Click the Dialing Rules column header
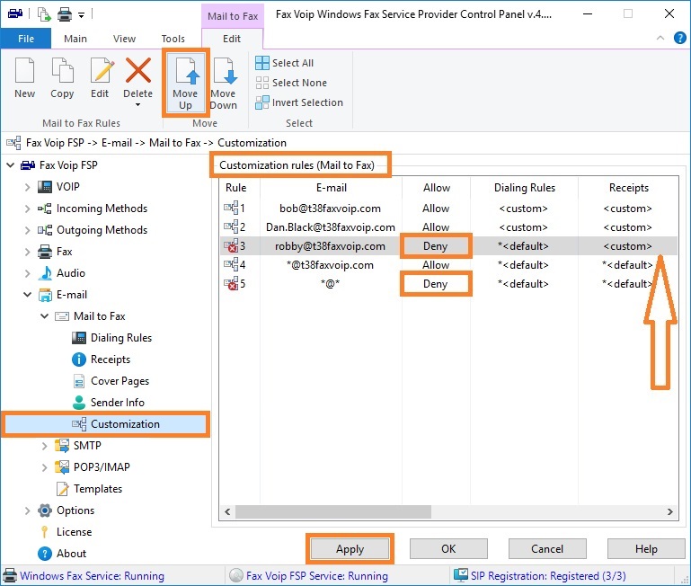Viewport: 691px width, 586px height. (525, 188)
